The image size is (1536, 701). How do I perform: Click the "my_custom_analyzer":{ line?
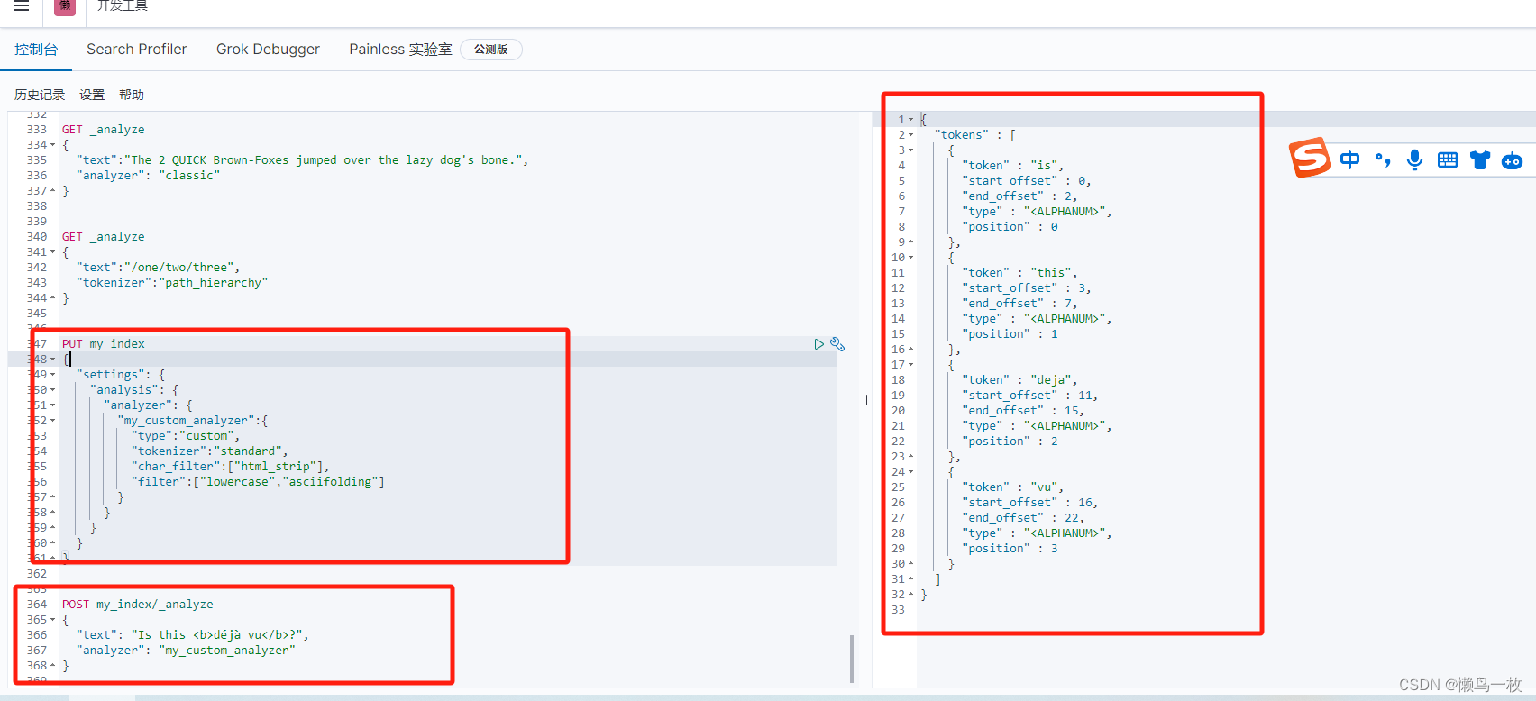pyautogui.click(x=193, y=421)
